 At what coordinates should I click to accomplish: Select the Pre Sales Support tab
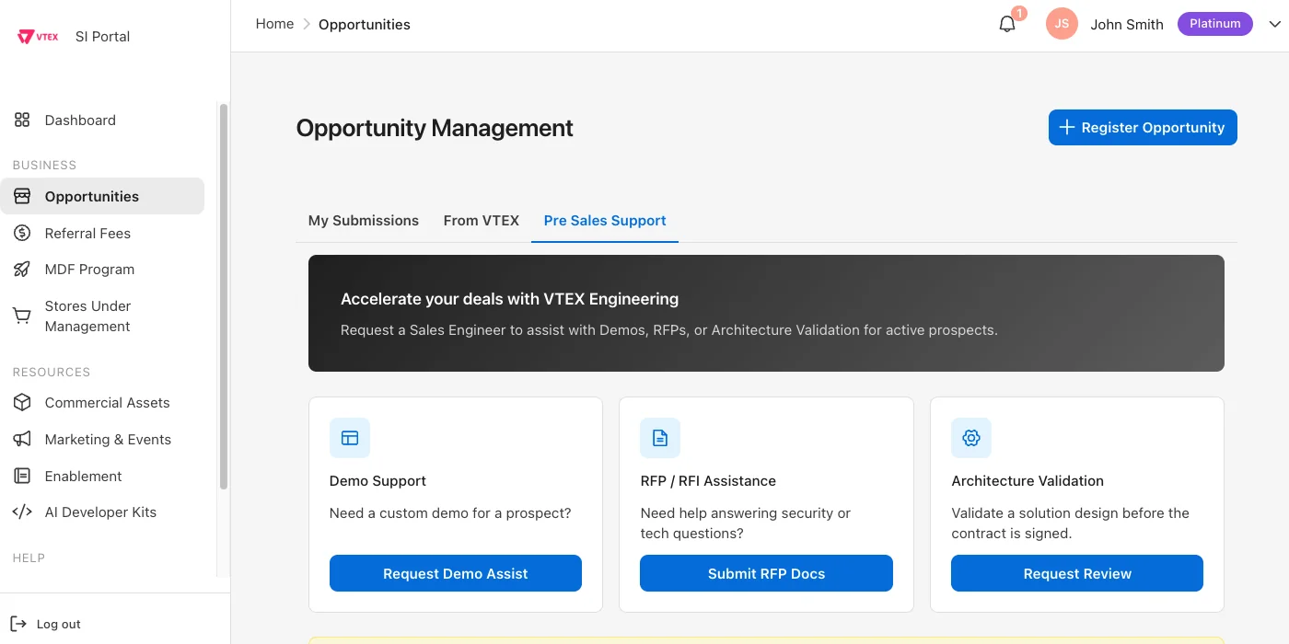(x=605, y=221)
